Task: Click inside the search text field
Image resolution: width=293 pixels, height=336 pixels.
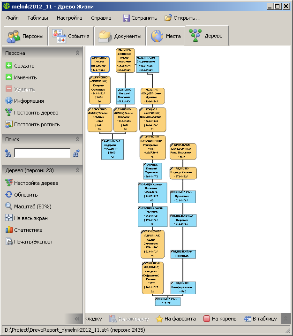Action: pos(42,153)
